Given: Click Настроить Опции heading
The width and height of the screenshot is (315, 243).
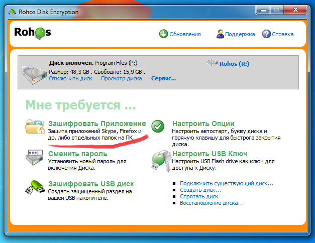Looking at the screenshot, I should [x=203, y=124].
